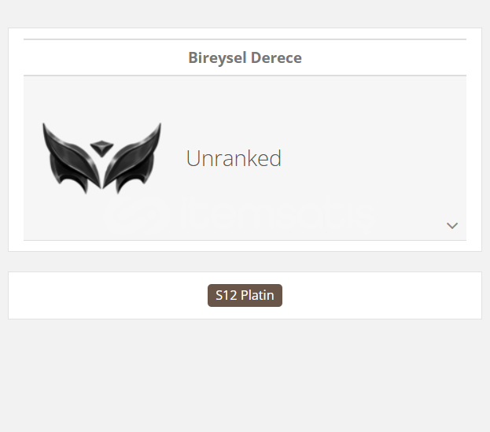Viewport: 490px width, 432px height.
Task: Select the S12 Platin badge
Action: 245,296
